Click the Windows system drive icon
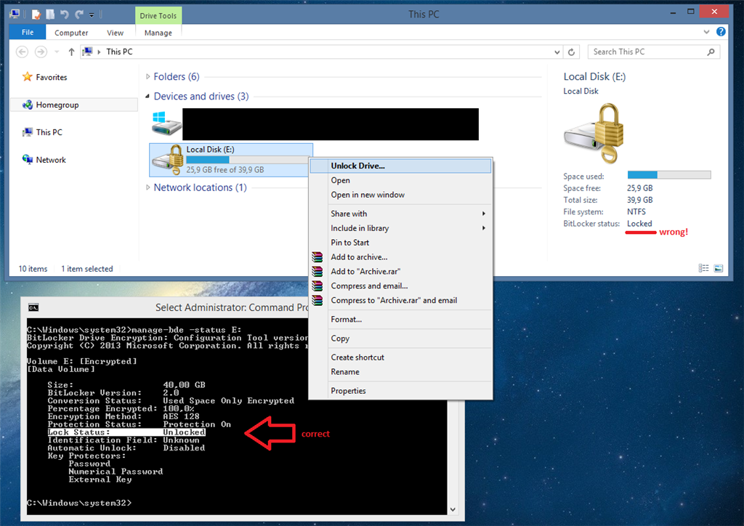The height and width of the screenshot is (526, 744). 166,124
